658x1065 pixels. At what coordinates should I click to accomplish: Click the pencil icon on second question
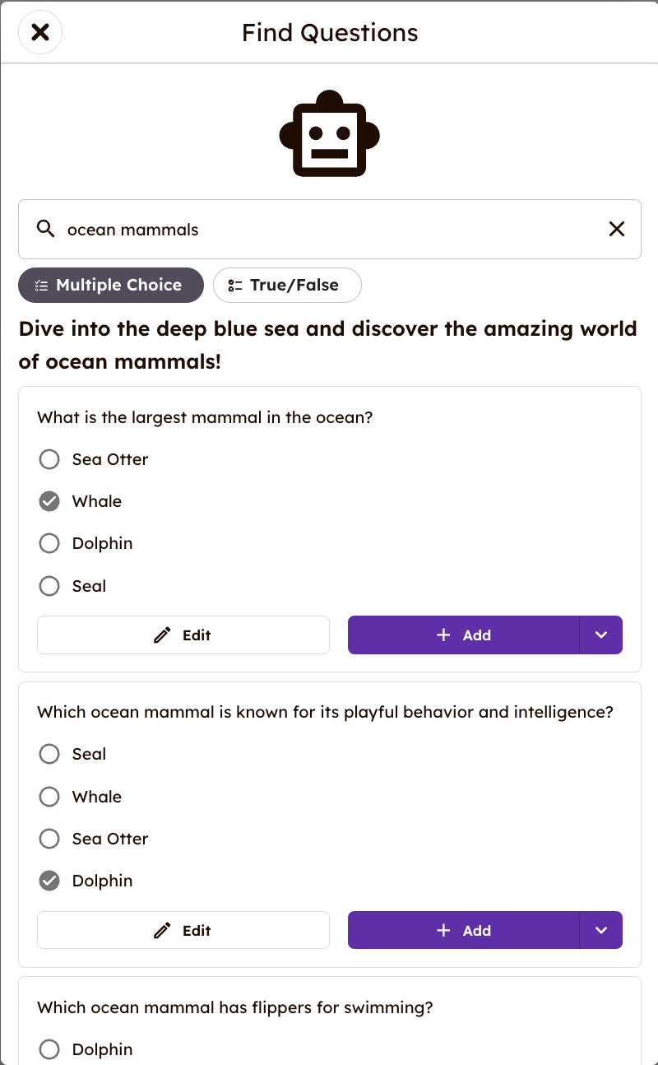point(163,930)
